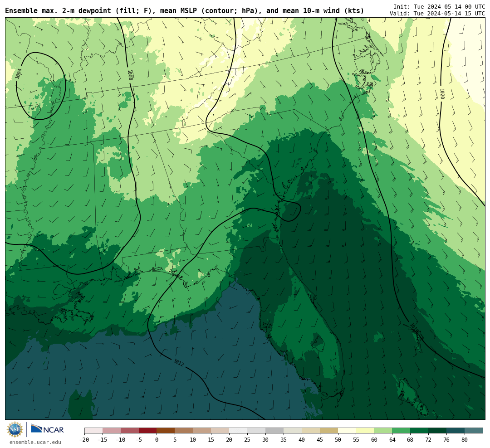Select the map title about ensemble max dewpoint
490x448 pixels.
click(184, 11)
